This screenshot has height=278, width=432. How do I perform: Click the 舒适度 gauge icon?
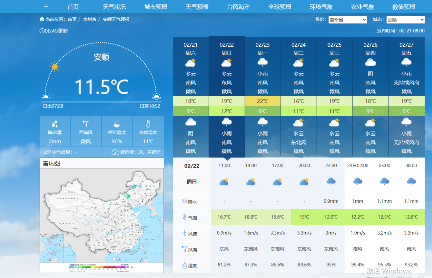(x=115, y=152)
